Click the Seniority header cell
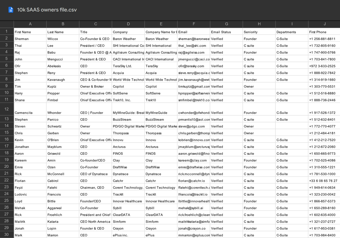Image resolution: width=340 pixels, height=238 pixels. point(259,32)
